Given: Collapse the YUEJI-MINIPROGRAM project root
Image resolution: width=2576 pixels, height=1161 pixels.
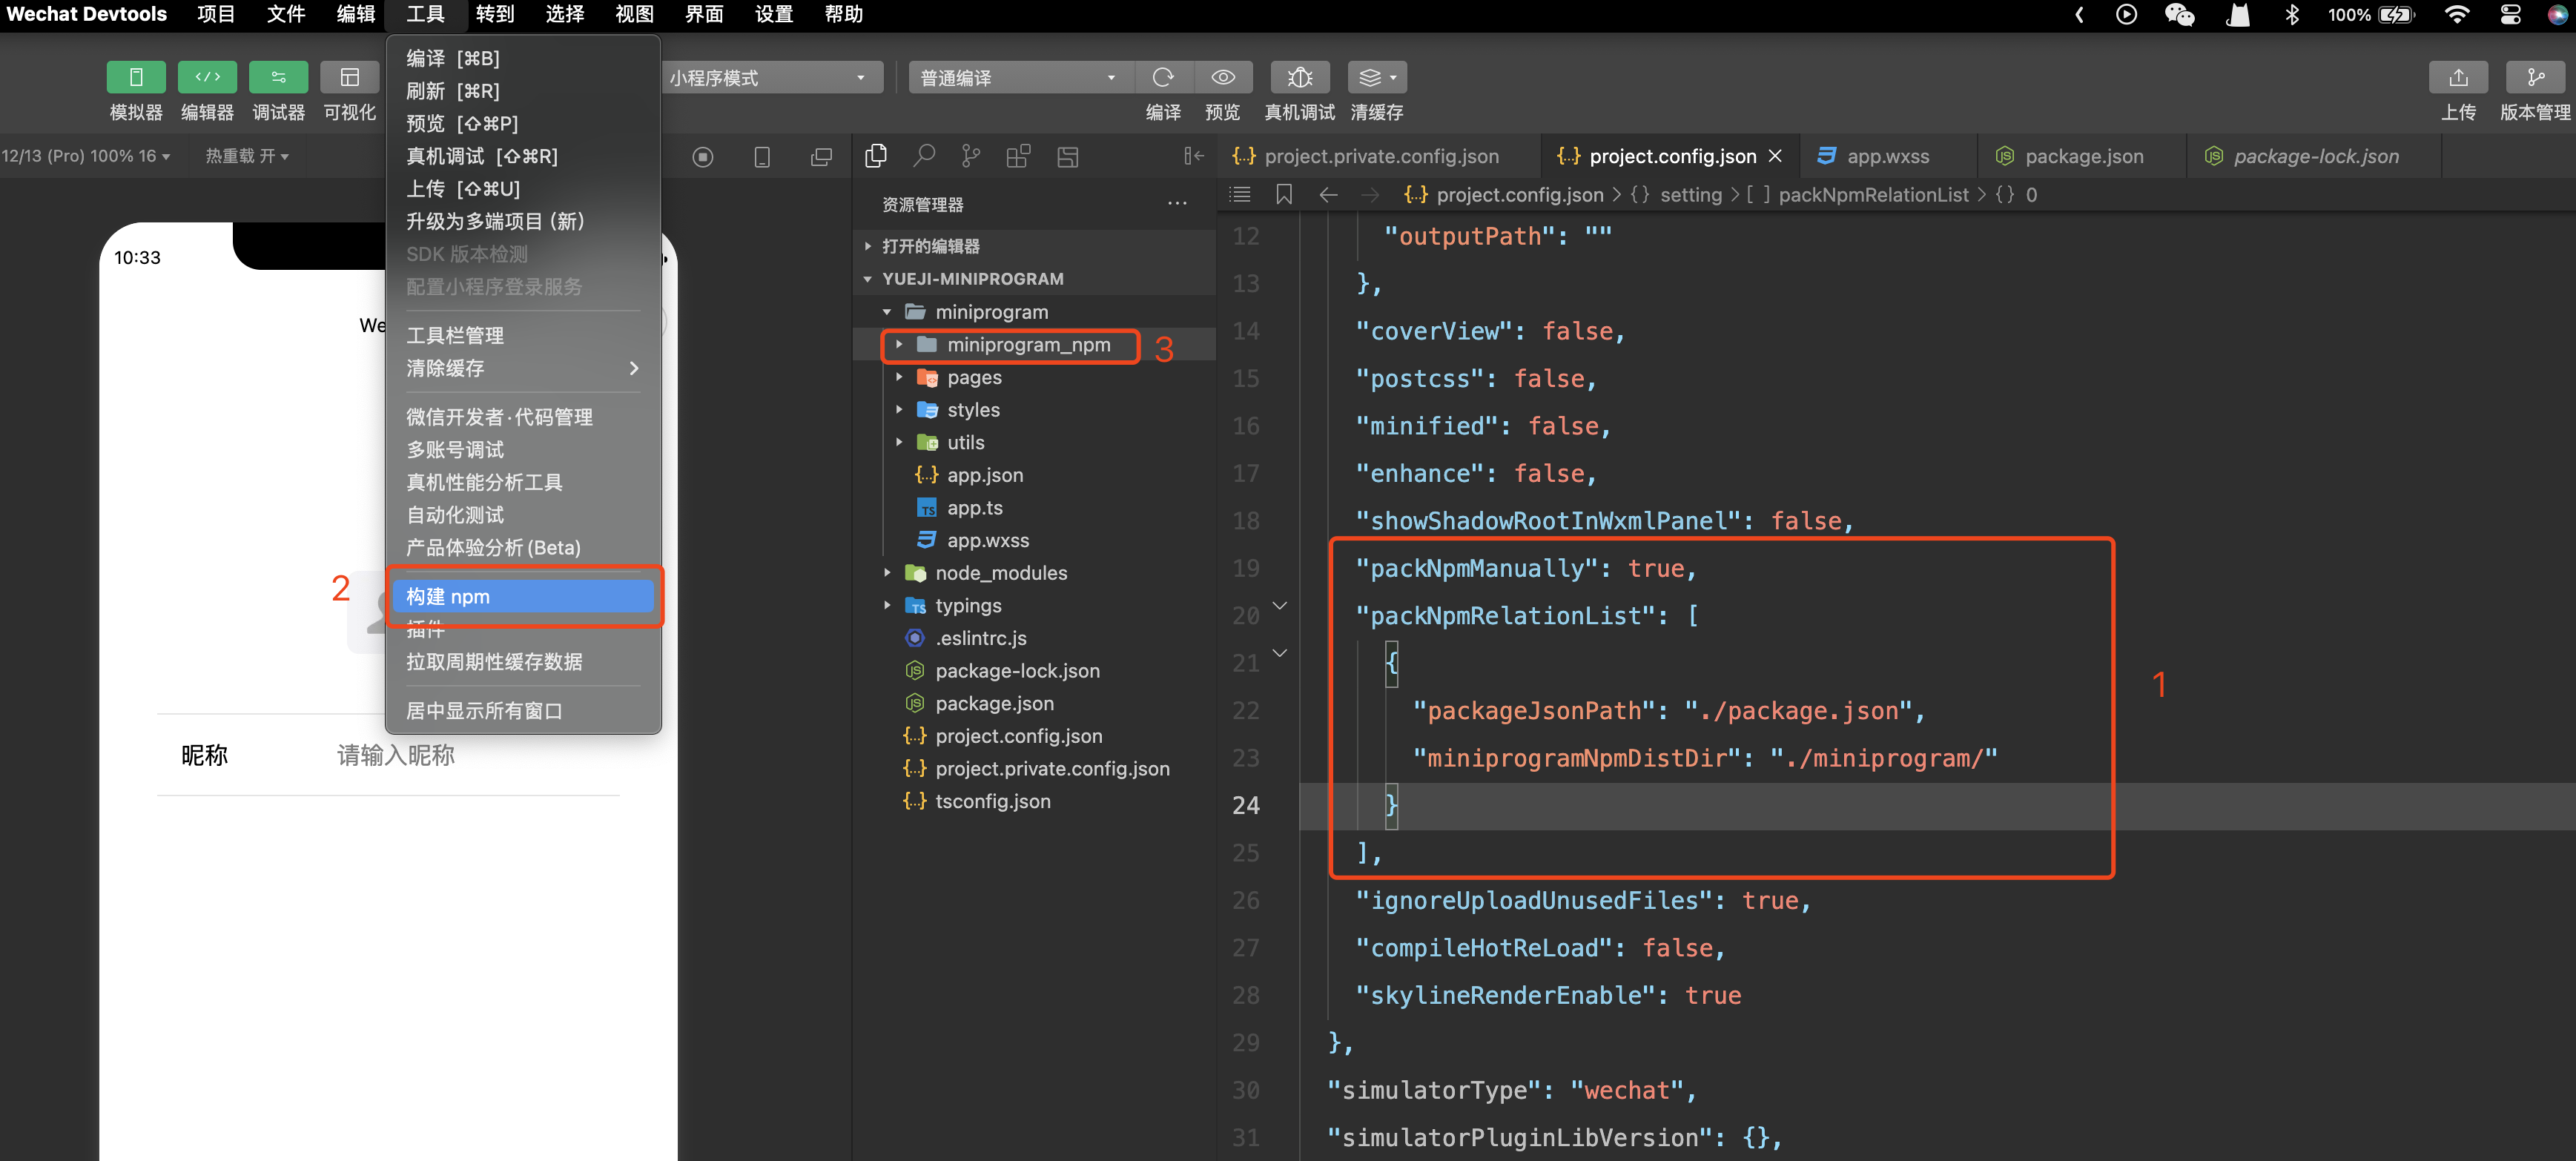Looking at the screenshot, I should pyautogui.click(x=1035, y=278).
